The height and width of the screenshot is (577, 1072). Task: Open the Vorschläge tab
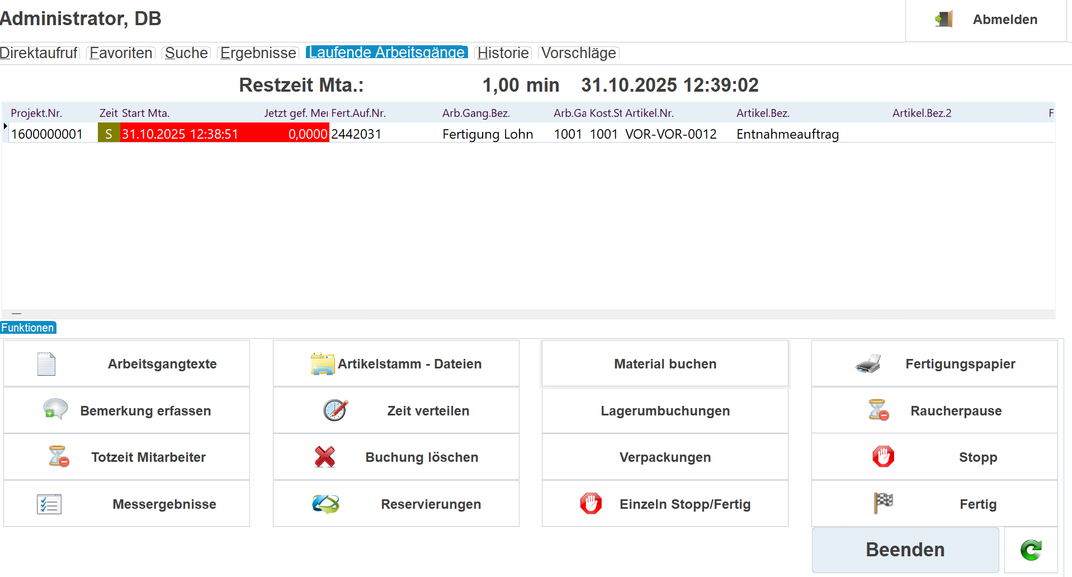tap(578, 53)
